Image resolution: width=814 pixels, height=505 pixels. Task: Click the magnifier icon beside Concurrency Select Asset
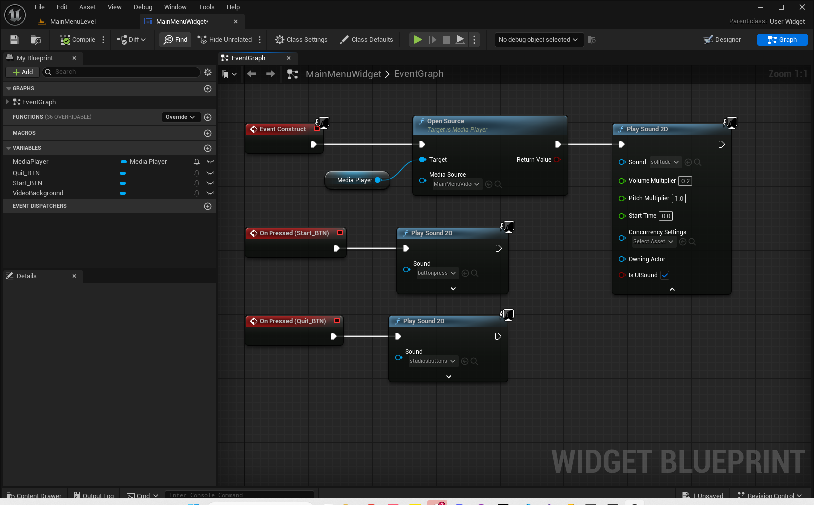point(692,242)
